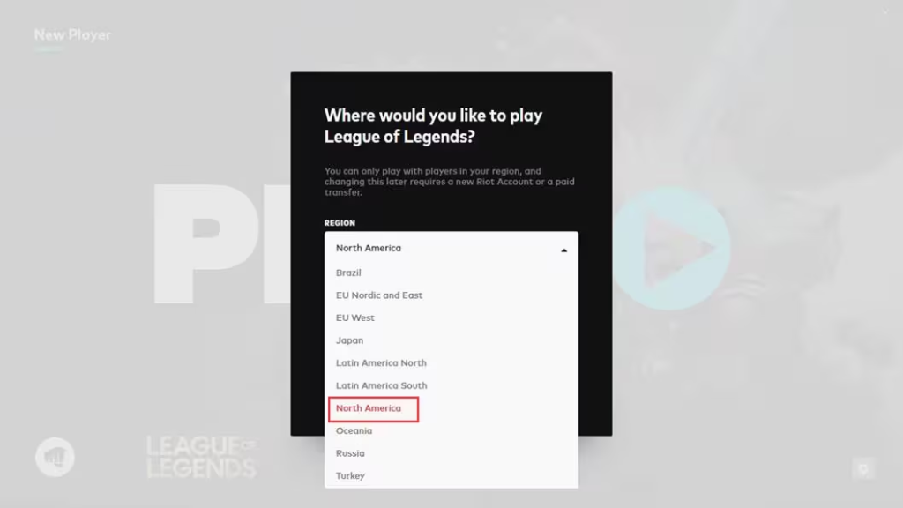Click the League of Legends logo
This screenshot has width=903, height=508.
coord(201,457)
